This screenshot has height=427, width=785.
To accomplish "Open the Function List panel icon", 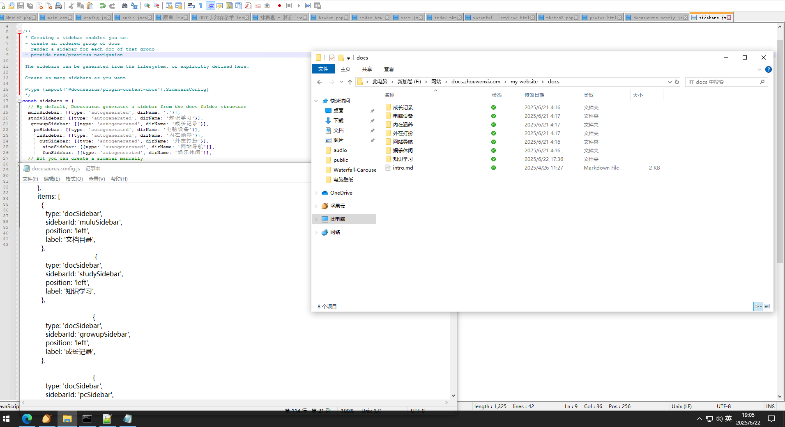I will [248, 6].
